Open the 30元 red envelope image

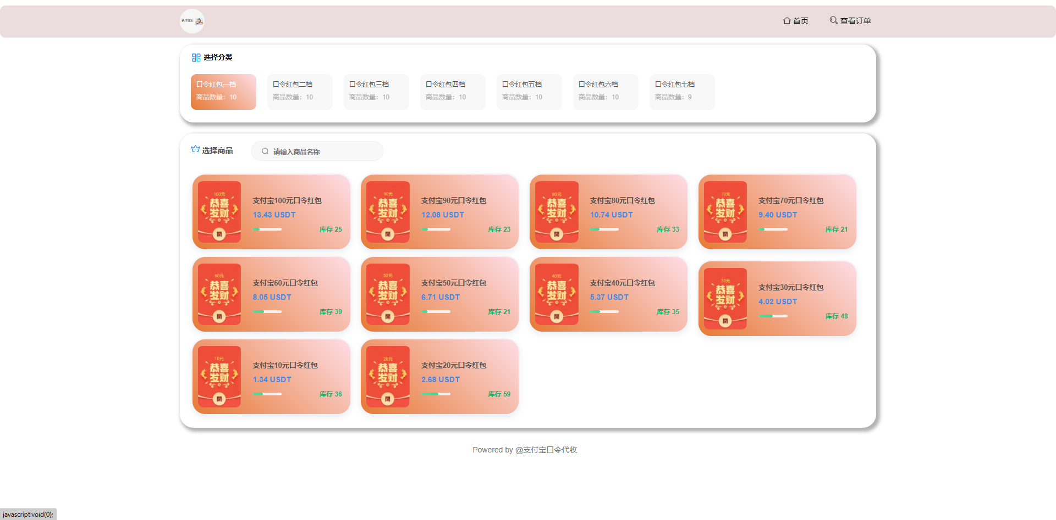725,299
